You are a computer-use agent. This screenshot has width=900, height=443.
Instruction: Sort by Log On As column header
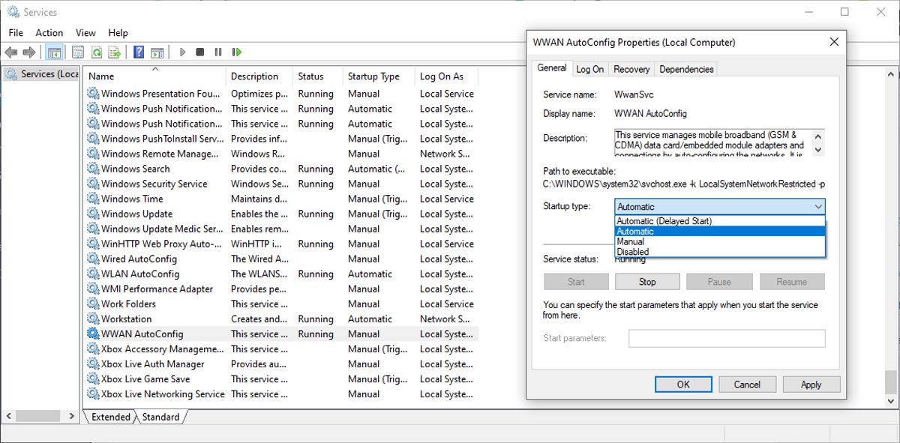pos(446,76)
